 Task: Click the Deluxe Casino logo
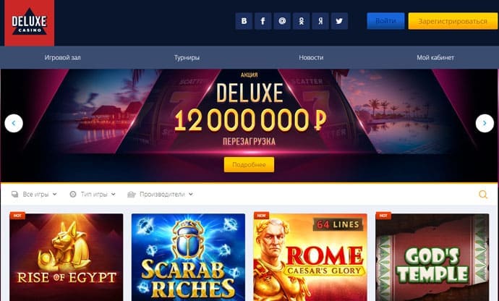pyautogui.click(x=29, y=23)
